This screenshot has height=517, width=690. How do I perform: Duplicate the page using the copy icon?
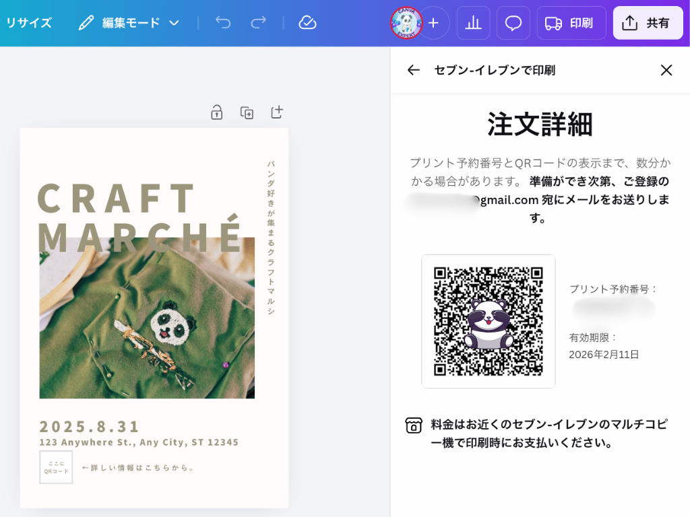click(x=246, y=112)
